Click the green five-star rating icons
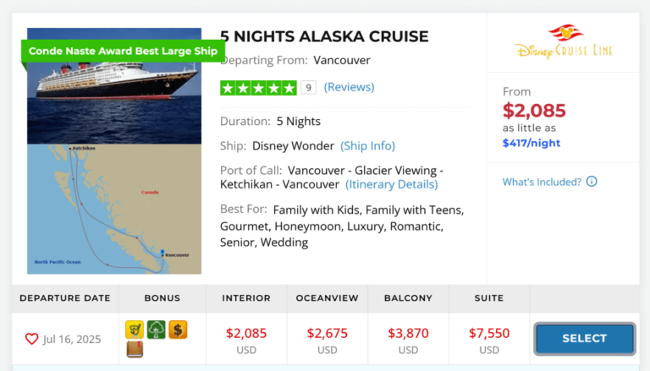 pos(258,87)
